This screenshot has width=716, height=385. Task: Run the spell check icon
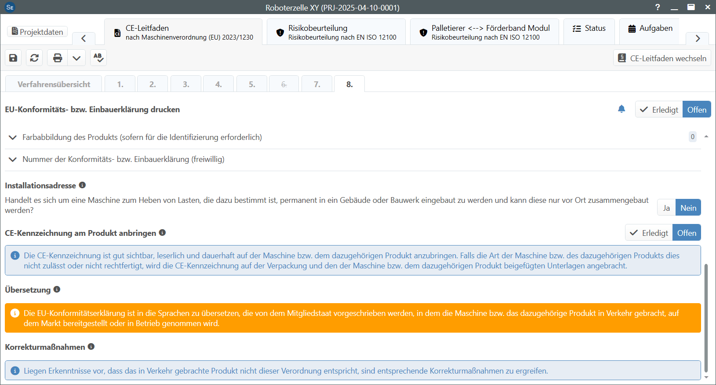tap(98, 58)
